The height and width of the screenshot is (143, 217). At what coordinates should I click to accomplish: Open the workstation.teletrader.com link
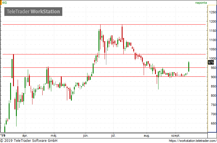pyautogui.click(x=193, y=141)
